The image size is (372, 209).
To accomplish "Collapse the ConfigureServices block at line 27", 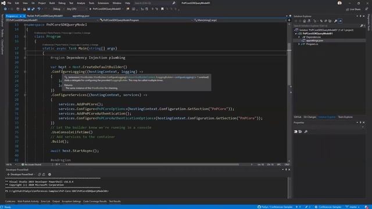I will (25, 95).
